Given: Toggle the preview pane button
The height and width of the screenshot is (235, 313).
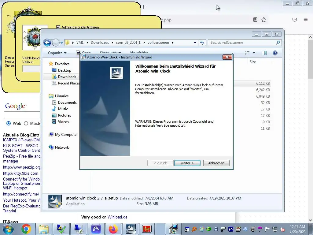Looking at the screenshot, I should point(264,53).
